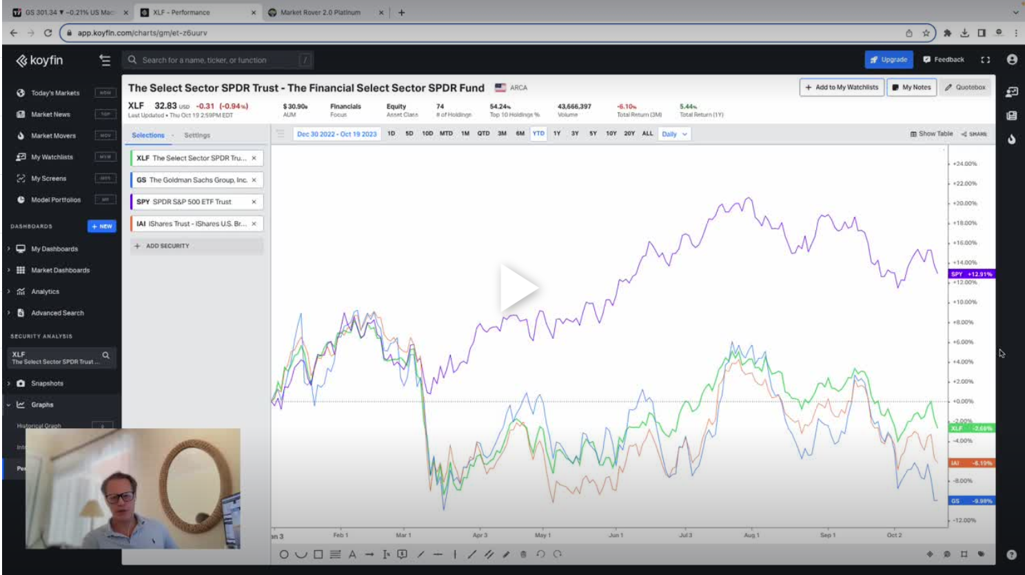
Task: Switch to the Settings tab
Action: click(198, 135)
